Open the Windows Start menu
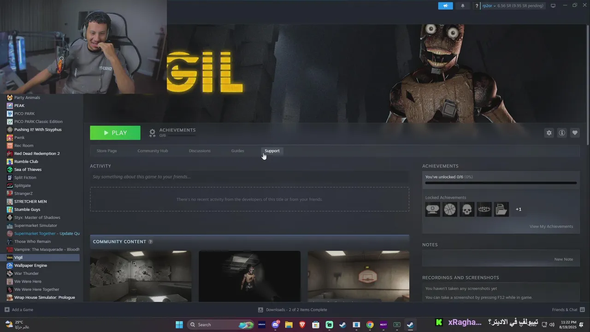The height and width of the screenshot is (332, 590). (x=179, y=325)
